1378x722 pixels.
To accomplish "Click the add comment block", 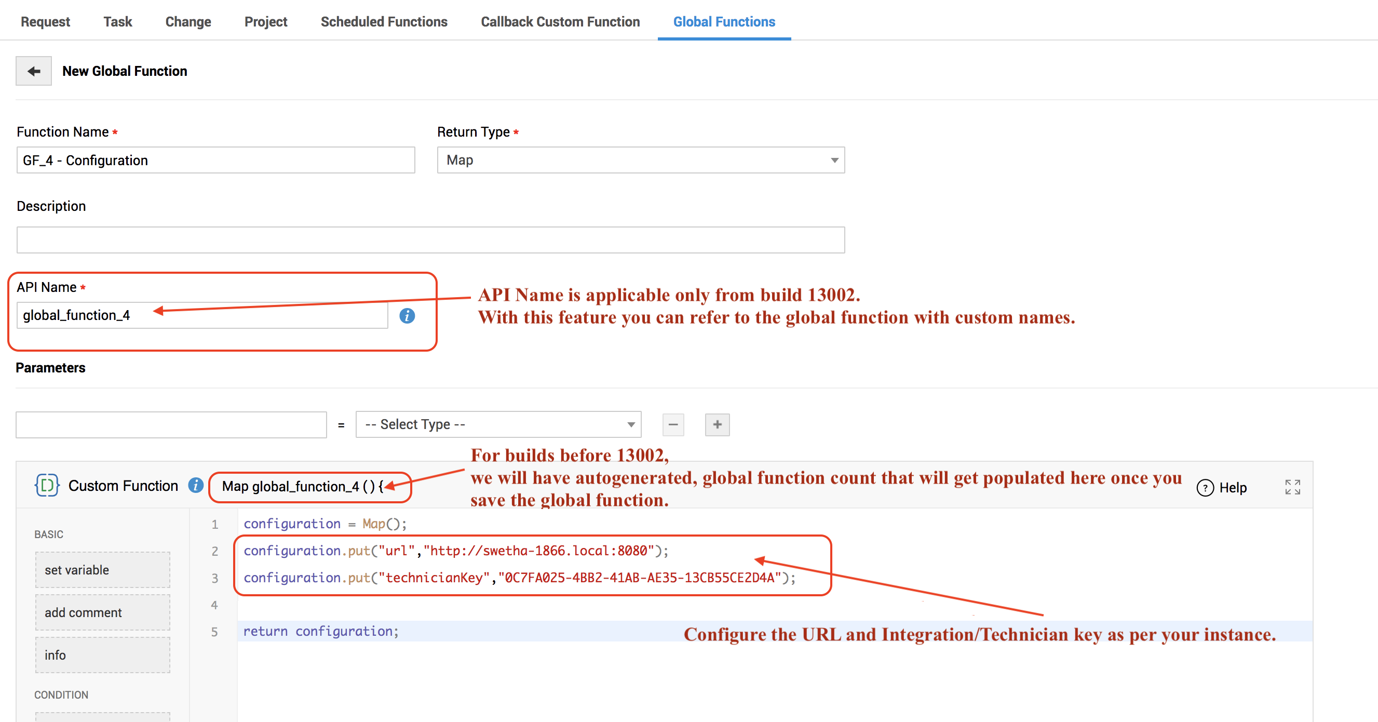I will point(103,612).
